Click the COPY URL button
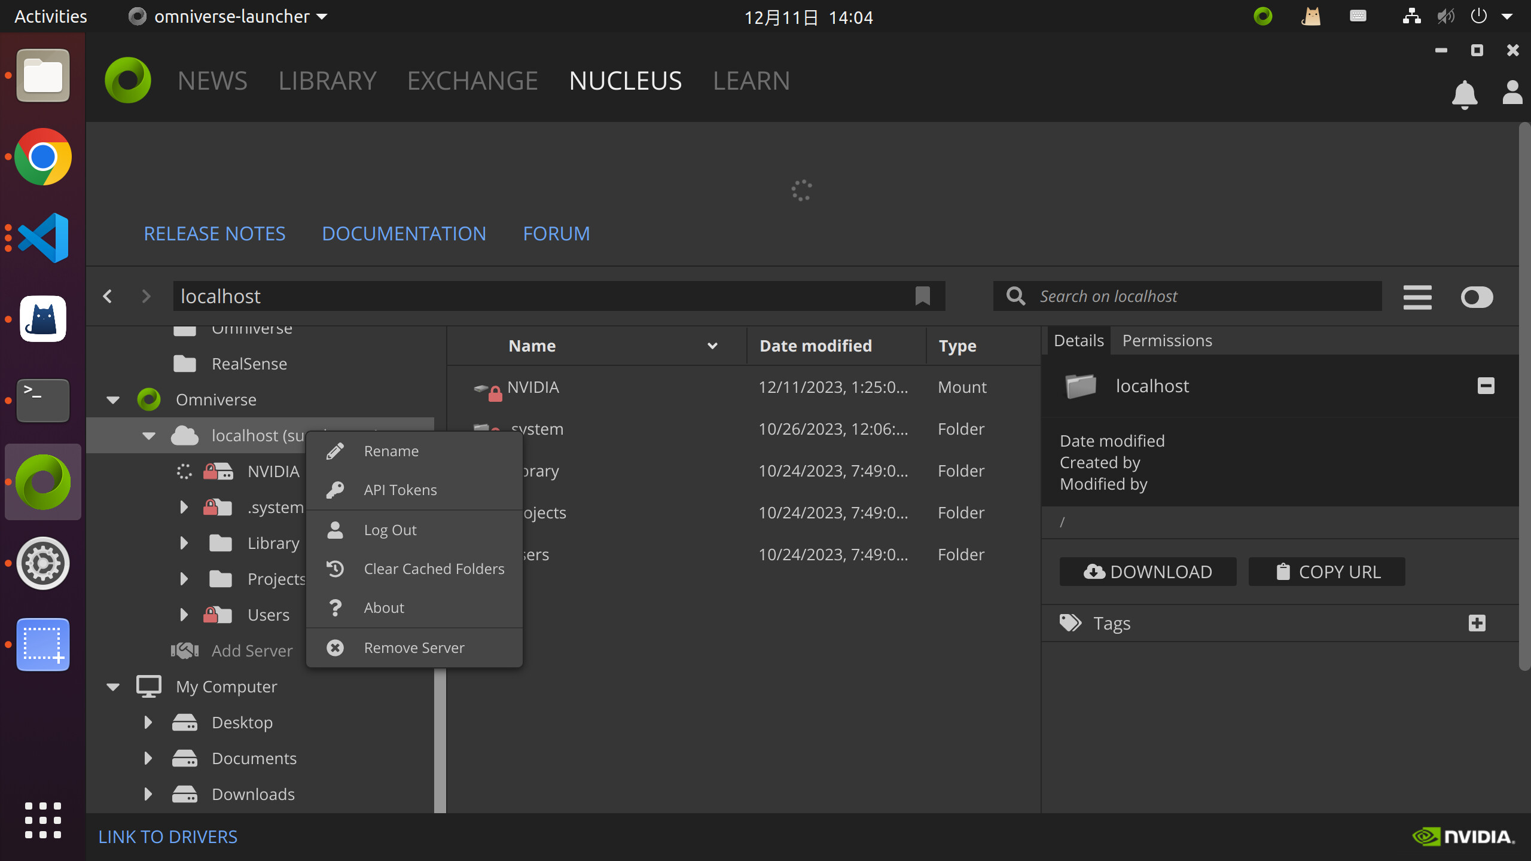Viewport: 1531px width, 861px height. [x=1326, y=572]
